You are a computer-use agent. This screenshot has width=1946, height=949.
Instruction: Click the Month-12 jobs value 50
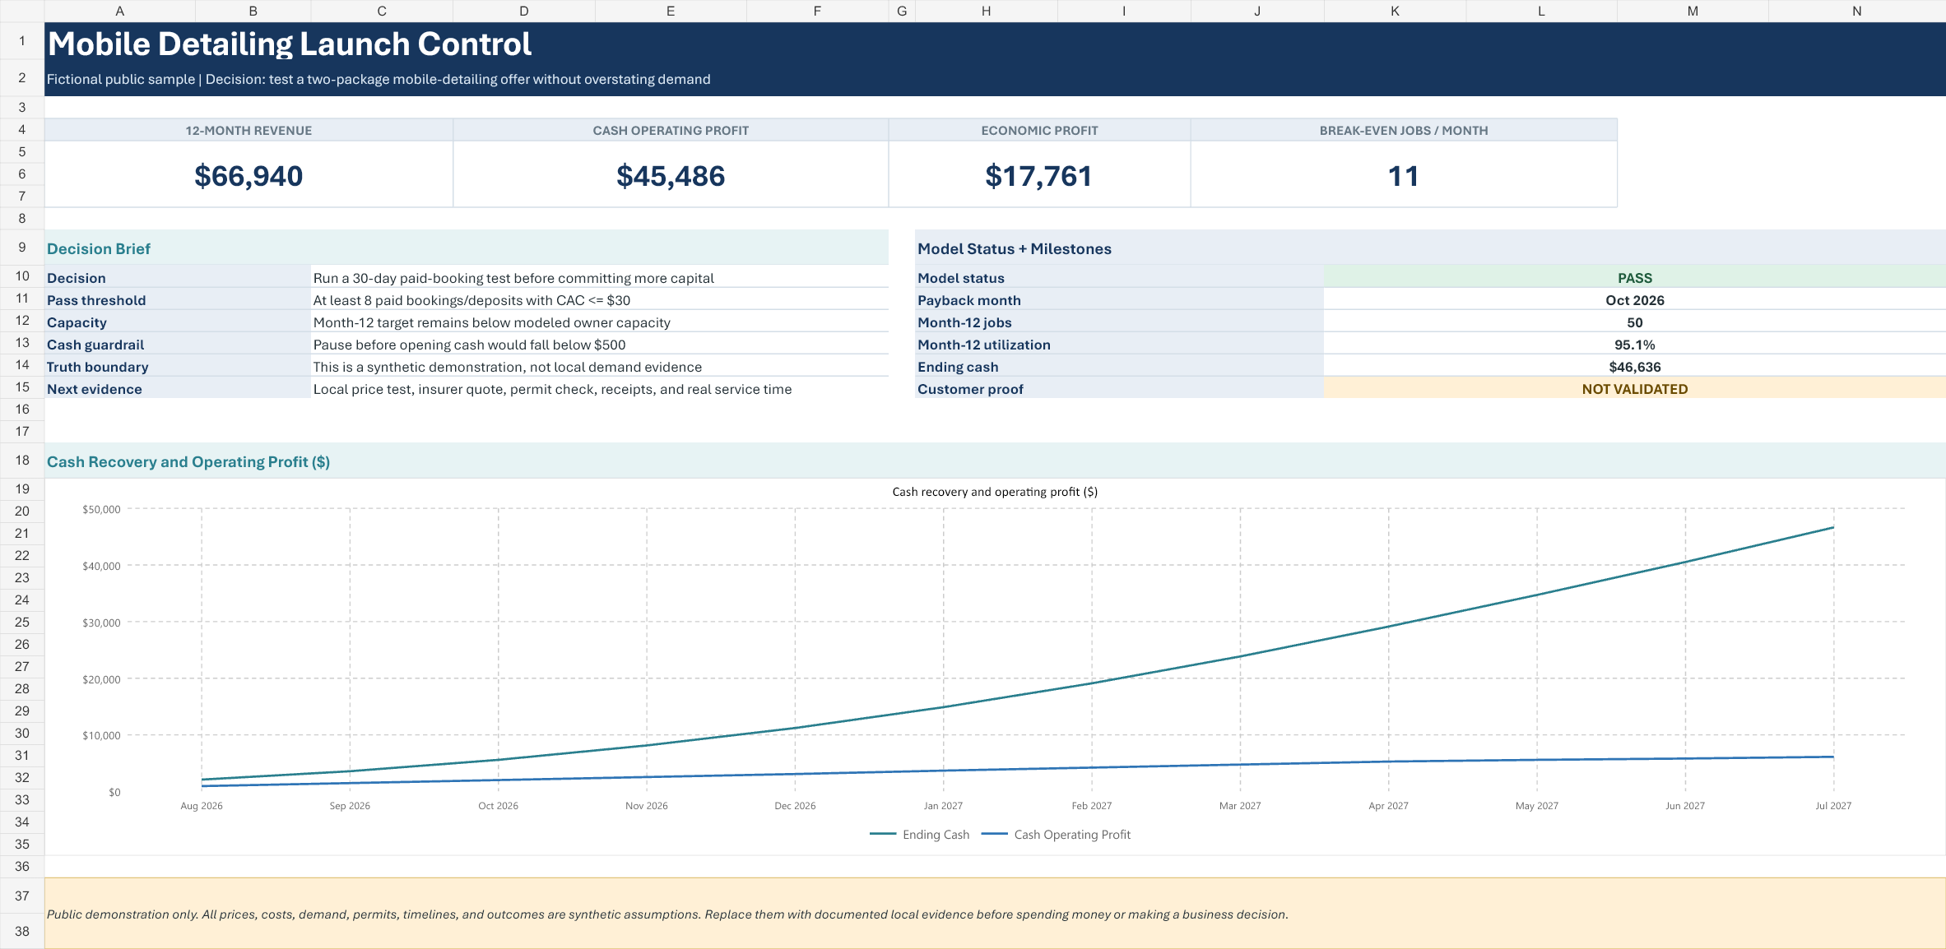coord(1635,322)
